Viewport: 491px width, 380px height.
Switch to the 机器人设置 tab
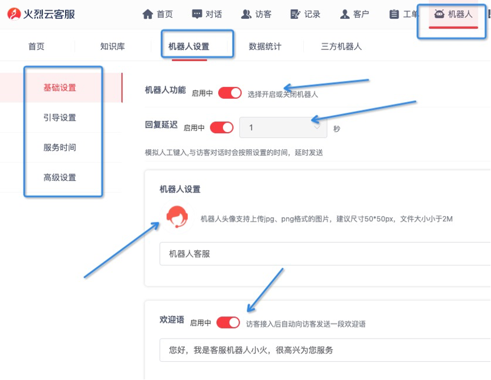point(189,47)
